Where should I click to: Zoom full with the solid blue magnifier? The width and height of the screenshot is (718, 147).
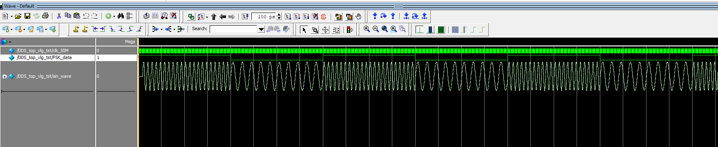(x=385, y=29)
